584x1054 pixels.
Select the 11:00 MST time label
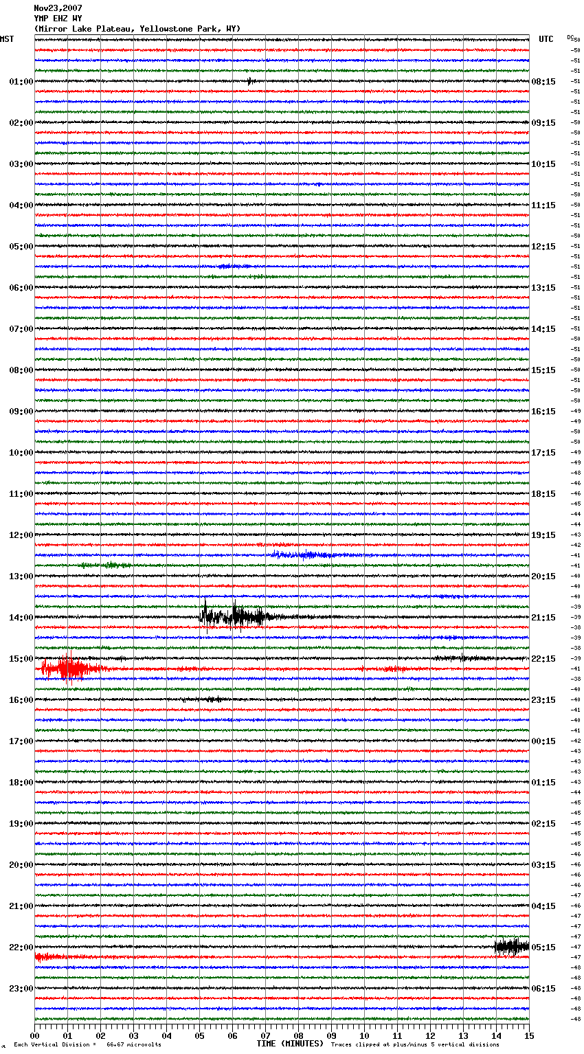(21, 494)
